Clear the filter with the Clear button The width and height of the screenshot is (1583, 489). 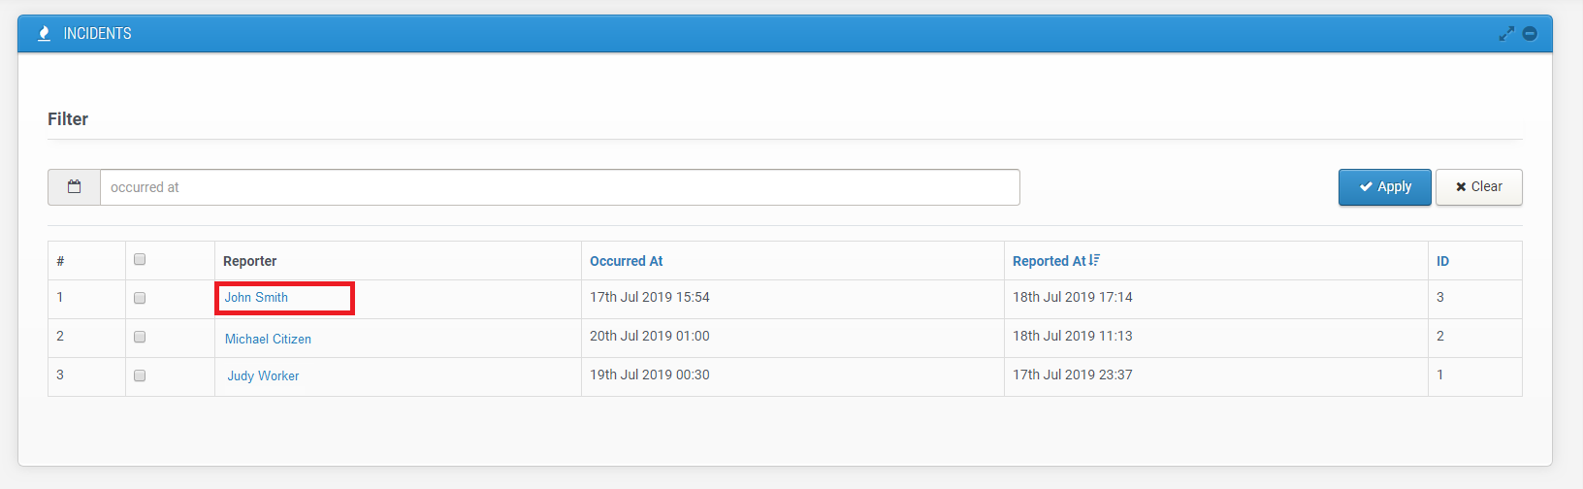[x=1478, y=187]
